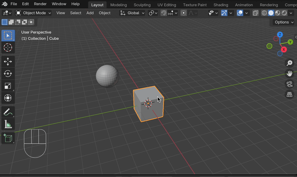This screenshot has height=177, width=297.
Task: Switch to the Animation workspace tab
Action: (244, 5)
